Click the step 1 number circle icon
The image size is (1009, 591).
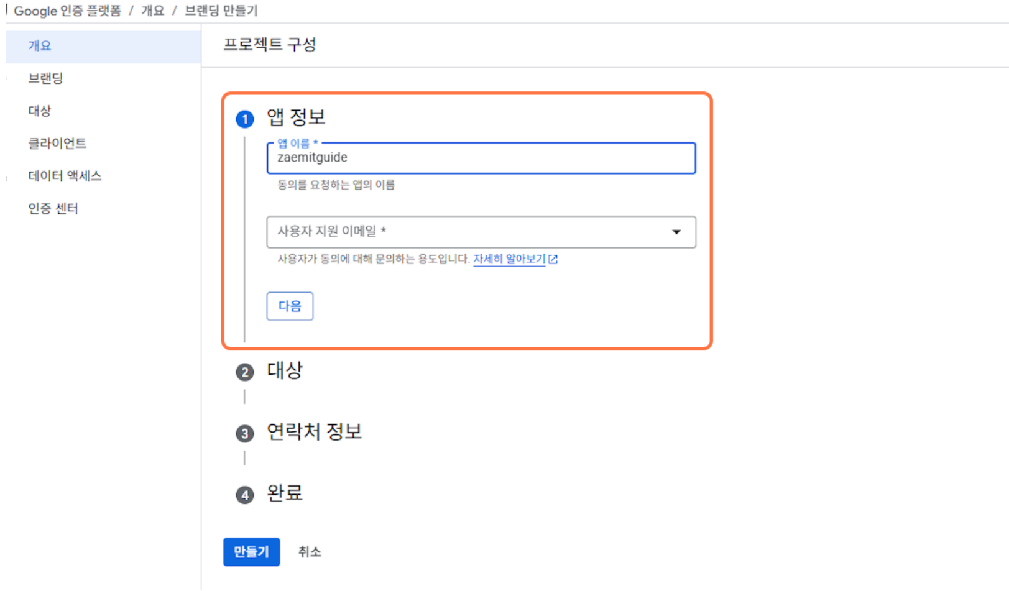coord(245,119)
